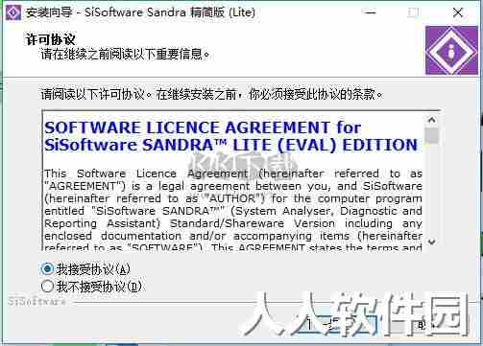Close the setup wizard window

pyautogui.click(x=458, y=12)
